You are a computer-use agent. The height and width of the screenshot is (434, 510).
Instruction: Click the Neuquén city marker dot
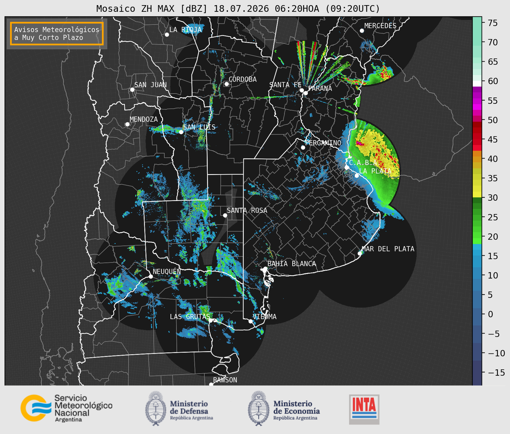click(151, 276)
